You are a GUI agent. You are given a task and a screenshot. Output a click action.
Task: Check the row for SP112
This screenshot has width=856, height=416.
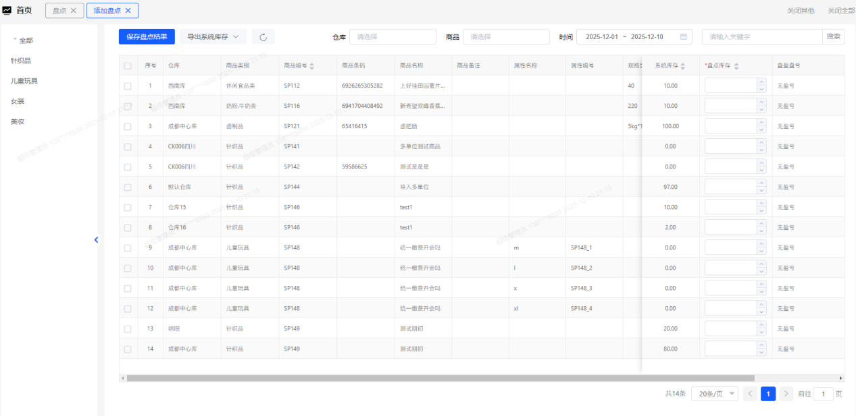[128, 86]
